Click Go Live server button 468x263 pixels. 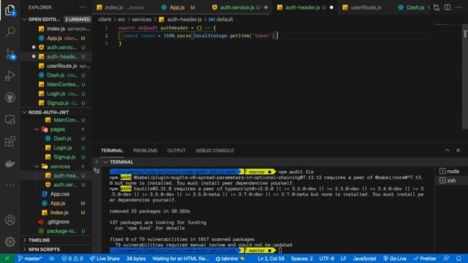point(395,259)
